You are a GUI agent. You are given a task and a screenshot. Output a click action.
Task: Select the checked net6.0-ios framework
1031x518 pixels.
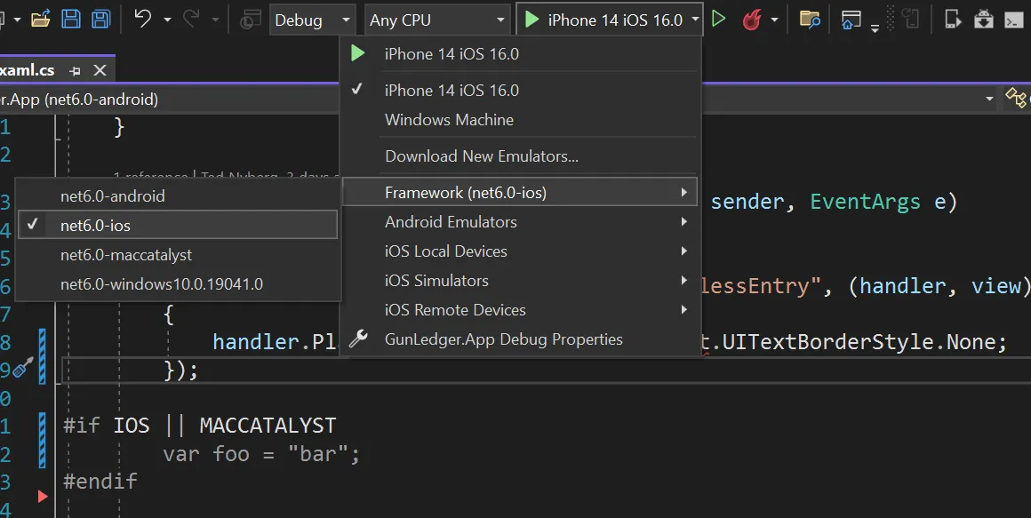[x=95, y=225]
